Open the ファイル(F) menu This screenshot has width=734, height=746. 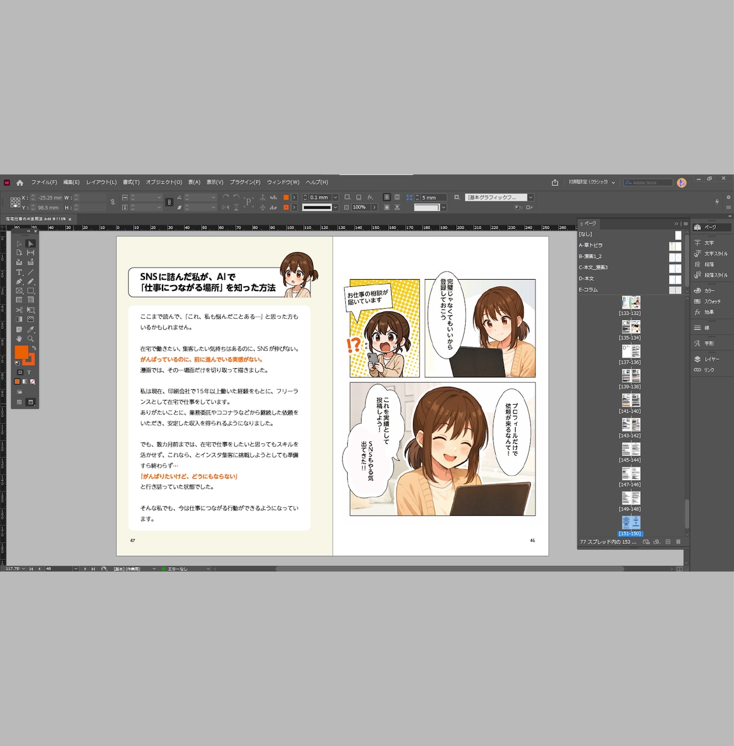[44, 182]
